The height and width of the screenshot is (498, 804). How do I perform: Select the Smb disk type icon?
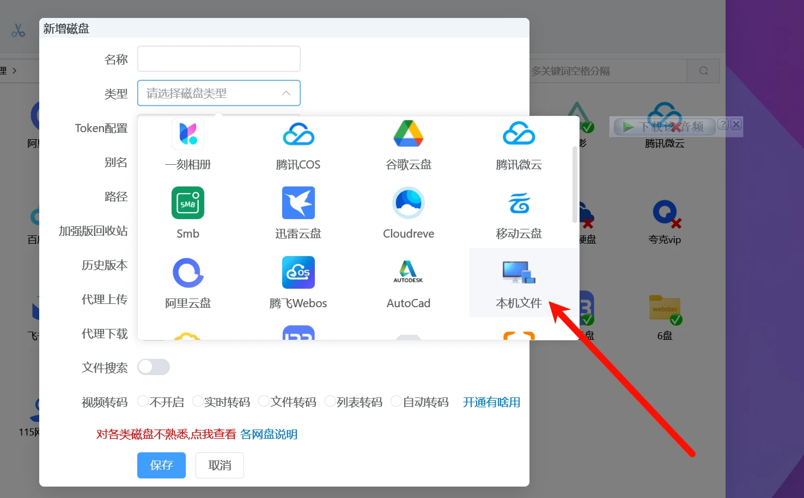(x=188, y=203)
